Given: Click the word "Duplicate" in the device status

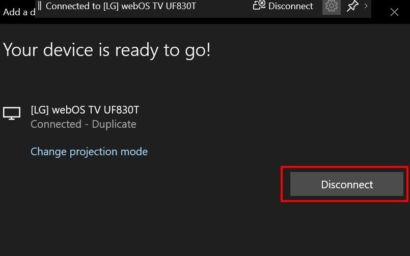Looking at the screenshot, I should pyautogui.click(x=114, y=124).
